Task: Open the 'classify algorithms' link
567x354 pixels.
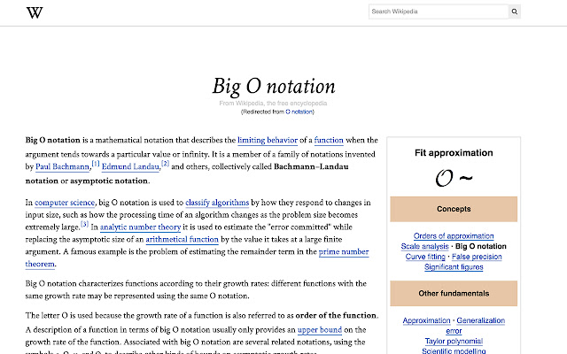Action: point(217,203)
